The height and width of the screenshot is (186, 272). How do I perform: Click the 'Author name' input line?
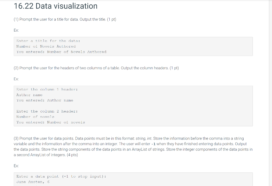(29, 95)
